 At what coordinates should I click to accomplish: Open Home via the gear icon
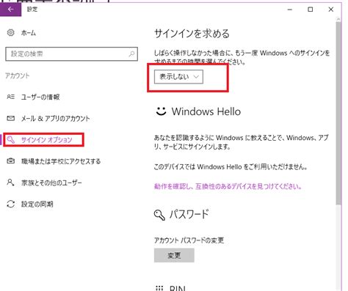coord(10,32)
